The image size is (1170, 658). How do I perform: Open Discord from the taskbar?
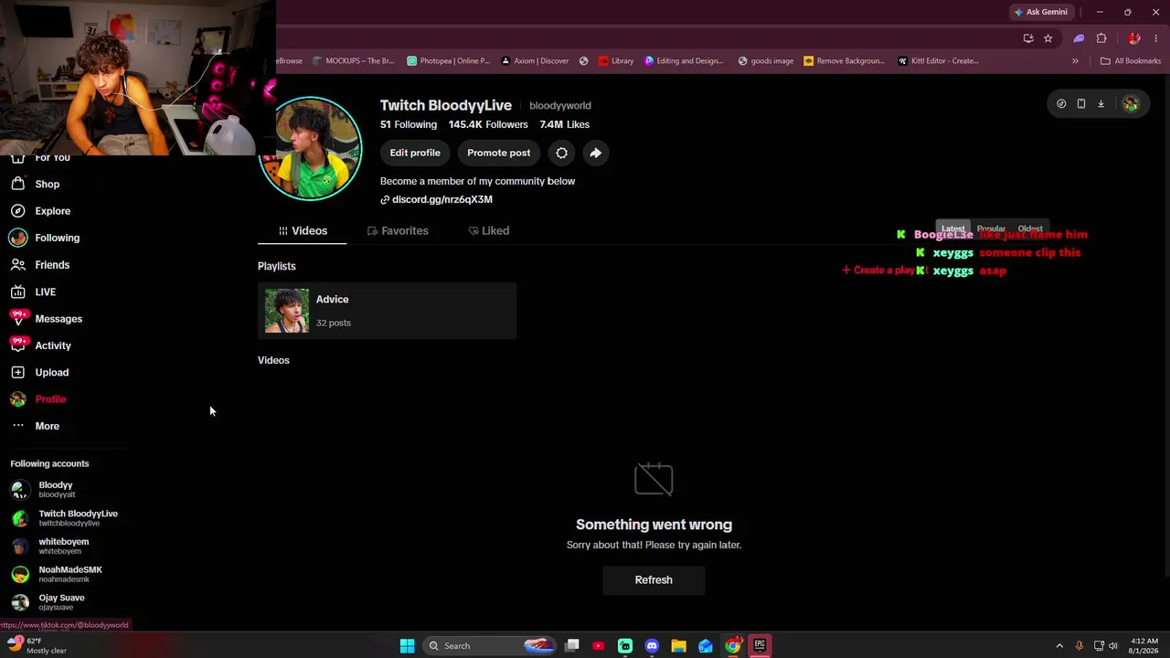[x=652, y=646]
